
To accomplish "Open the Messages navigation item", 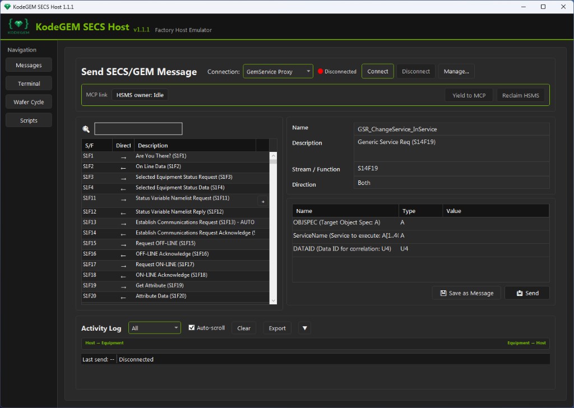I will click(x=29, y=65).
